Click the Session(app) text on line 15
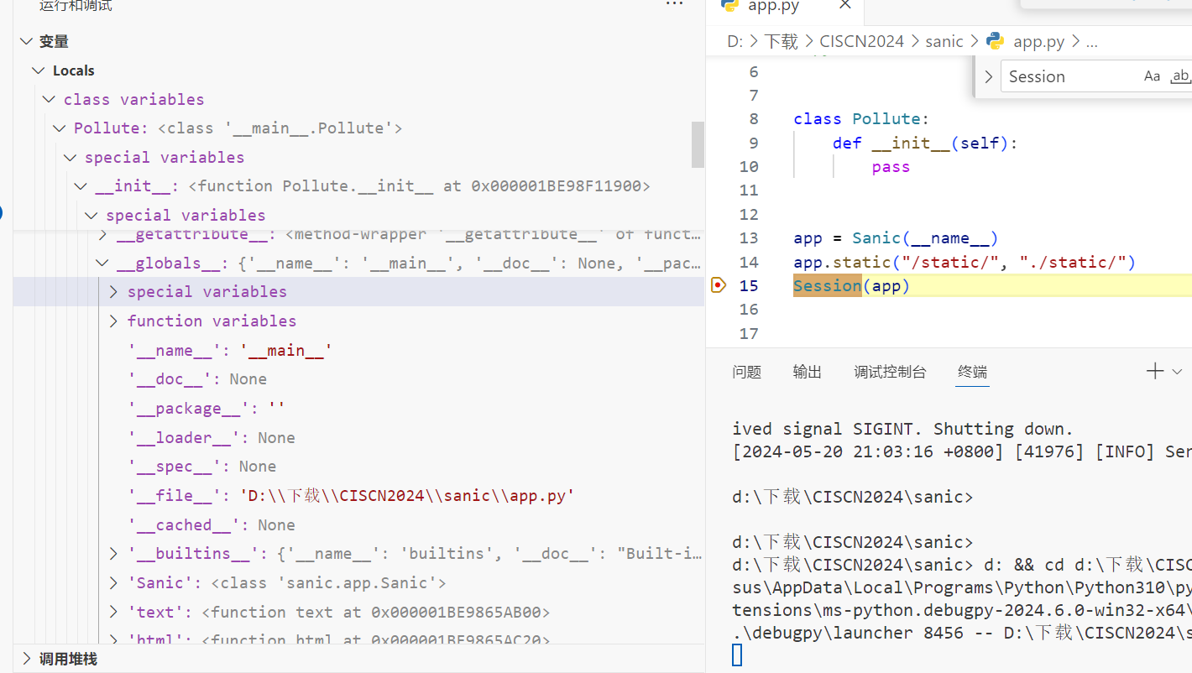This screenshot has width=1192, height=673. coord(851,286)
